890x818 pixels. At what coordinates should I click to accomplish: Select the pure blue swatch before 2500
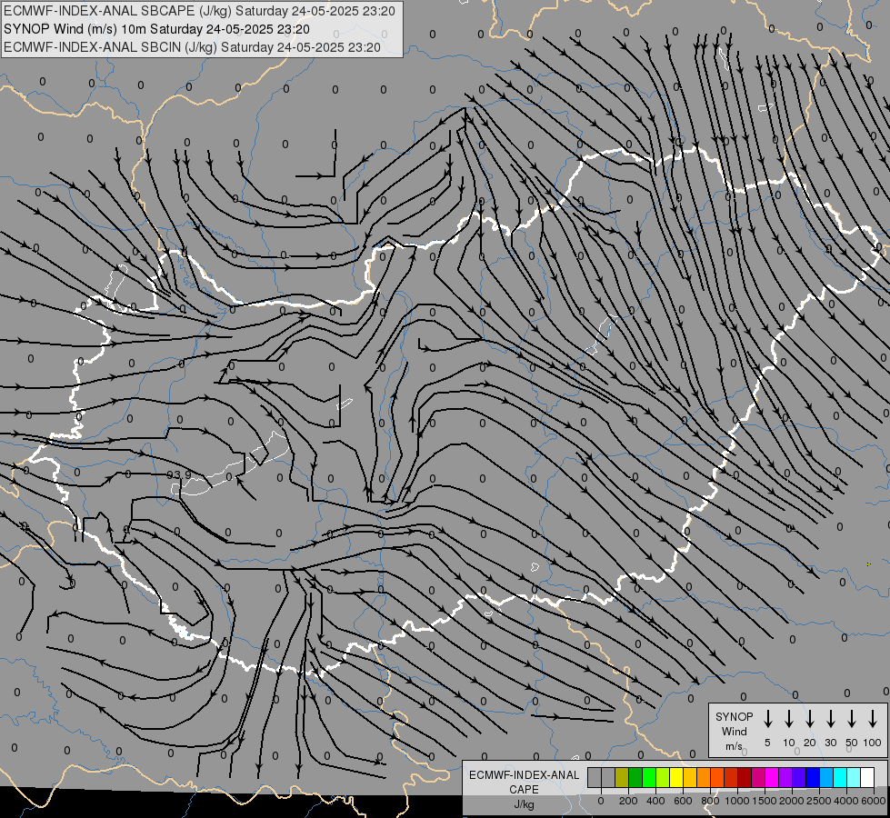pos(813,778)
